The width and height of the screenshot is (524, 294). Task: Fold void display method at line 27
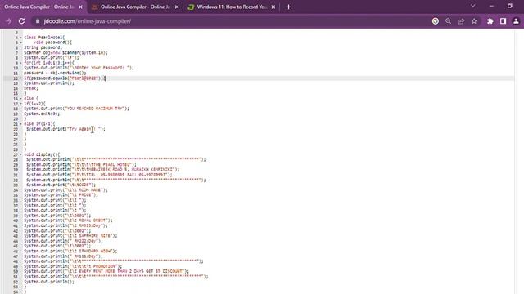[20, 154]
